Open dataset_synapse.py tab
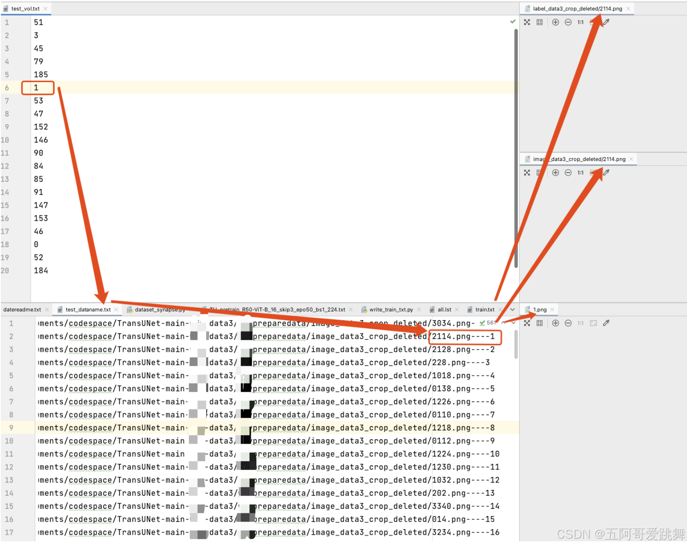Screen dimensions: 687x546 coord(159,310)
